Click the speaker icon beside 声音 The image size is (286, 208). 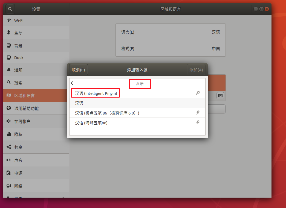(8, 160)
